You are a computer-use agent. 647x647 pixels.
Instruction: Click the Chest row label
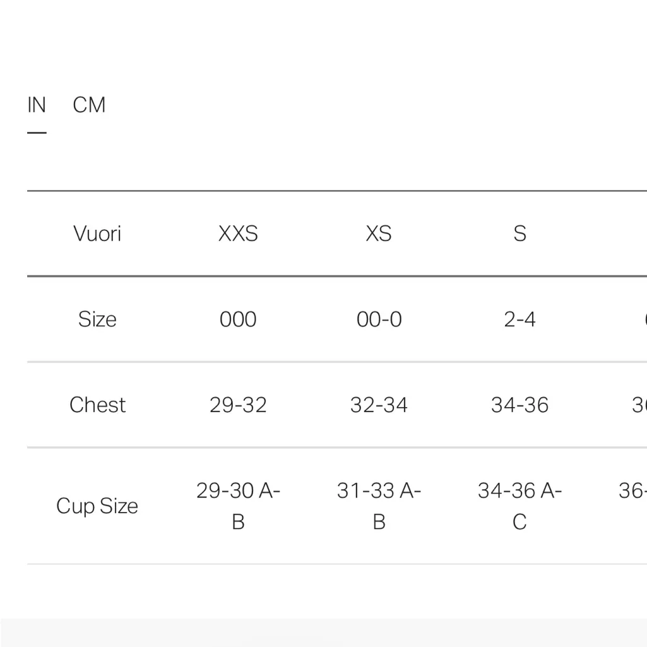tap(97, 405)
